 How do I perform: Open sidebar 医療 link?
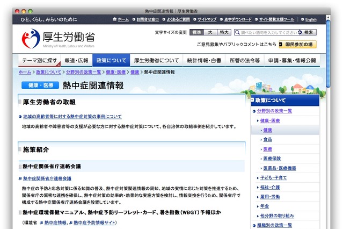(x=267, y=149)
